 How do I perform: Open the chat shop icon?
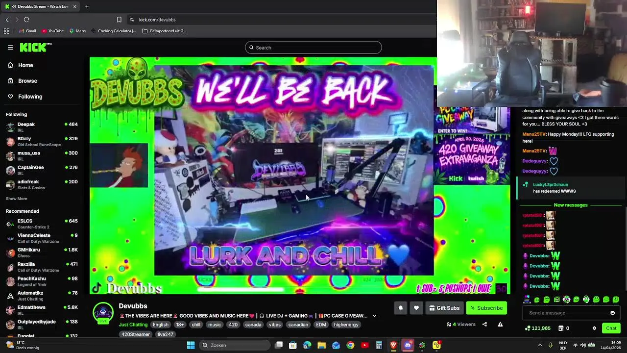[x=564, y=328]
